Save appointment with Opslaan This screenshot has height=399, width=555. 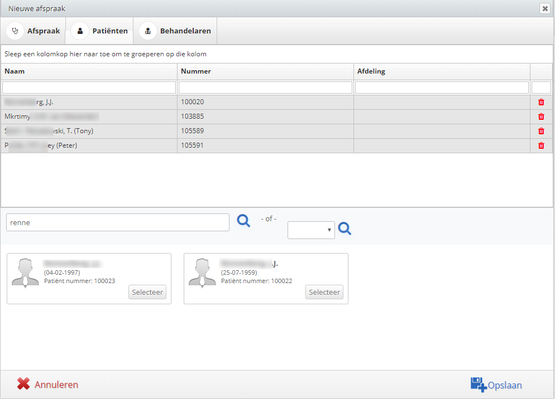pos(496,385)
